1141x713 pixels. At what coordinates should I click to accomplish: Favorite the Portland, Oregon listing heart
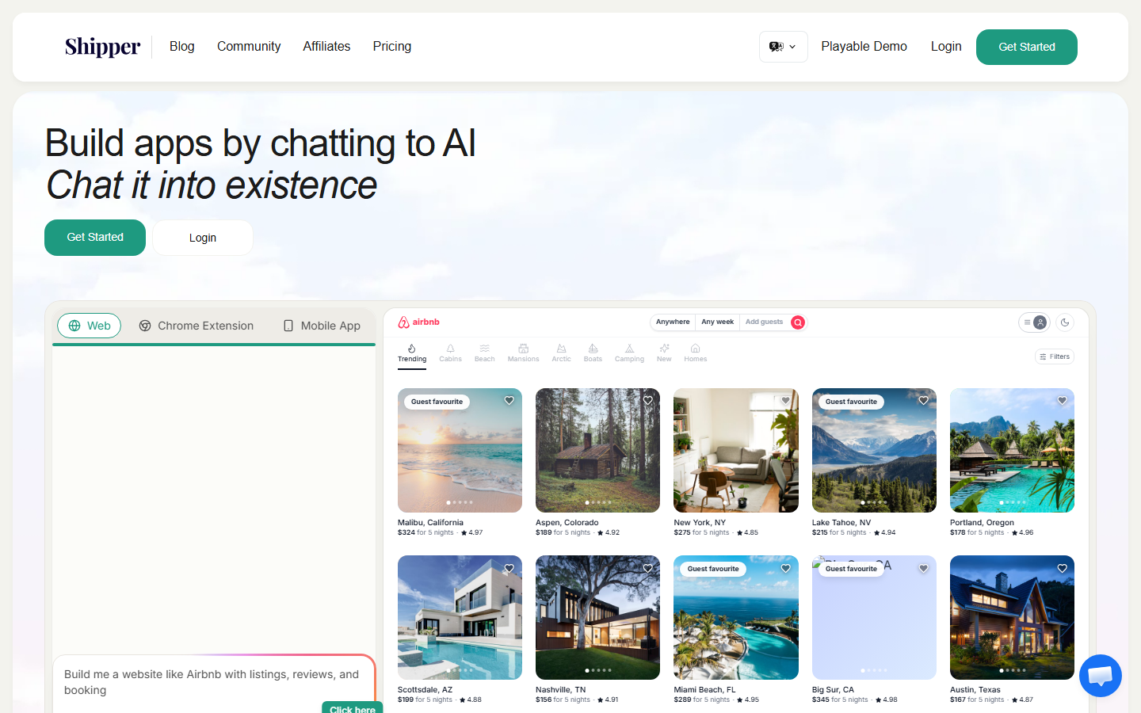[x=1062, y=401]
